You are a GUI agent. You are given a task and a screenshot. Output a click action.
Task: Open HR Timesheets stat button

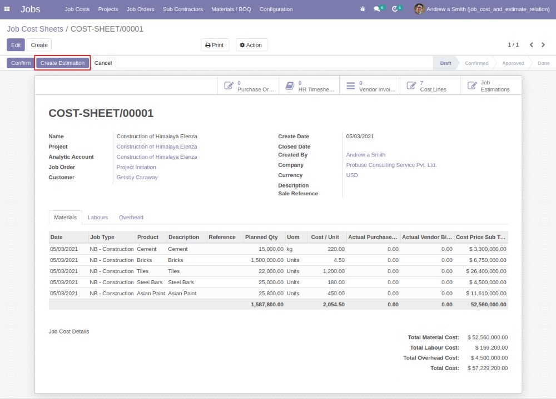tap(309, 86)
